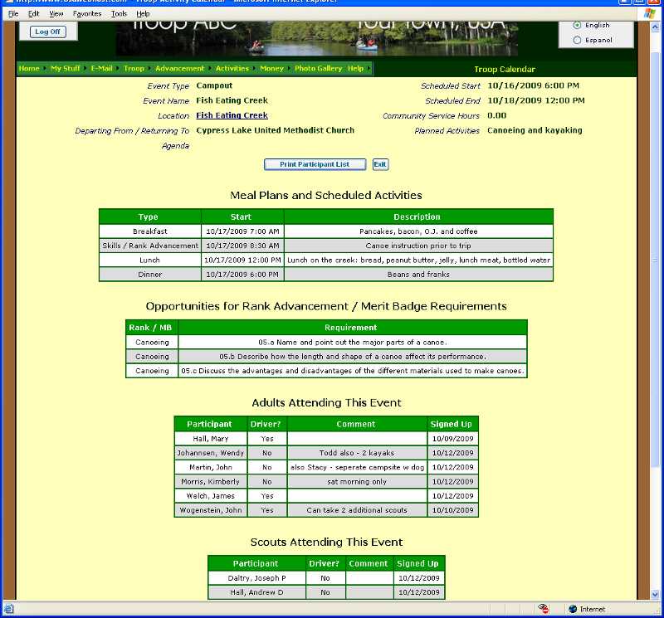Click the Print Participant List button

pos(315,164)
